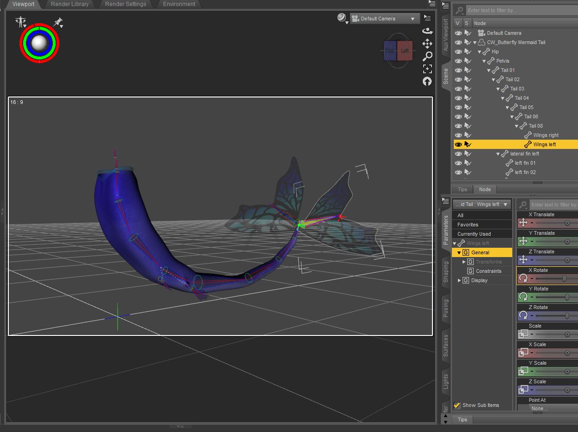Click the pan camera icon in viewport

(x=427, y=44)
